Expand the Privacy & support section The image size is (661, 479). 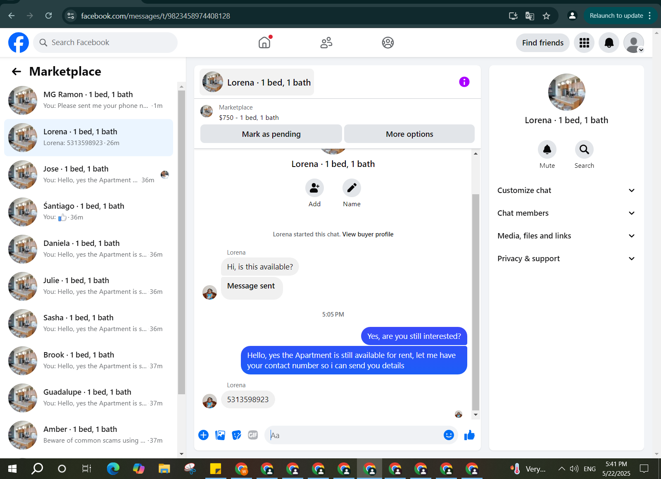[566, 259]
